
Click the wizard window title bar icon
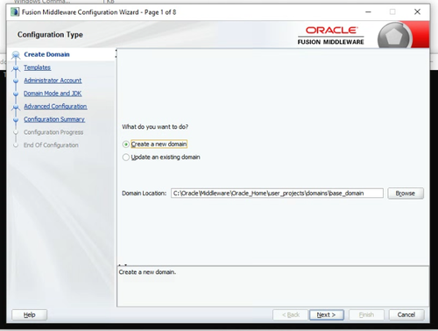[15, 12]
